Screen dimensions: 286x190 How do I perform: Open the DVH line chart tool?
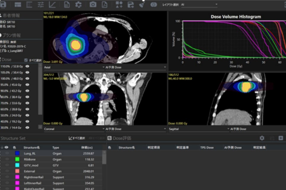click(x=52, y=4)
